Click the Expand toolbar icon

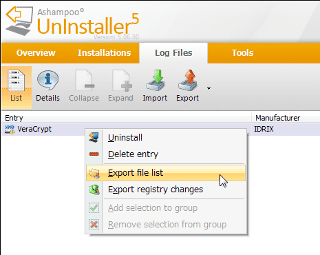click(122, 81)
